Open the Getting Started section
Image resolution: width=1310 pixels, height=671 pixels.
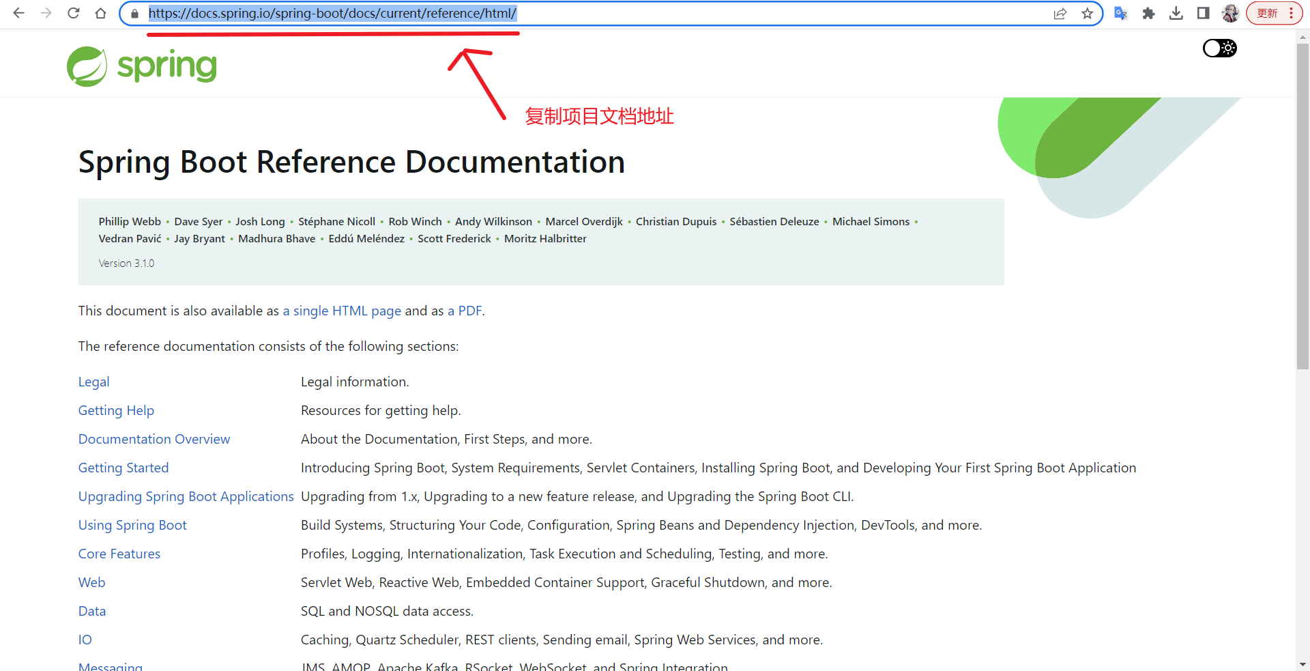click(123, 468)
